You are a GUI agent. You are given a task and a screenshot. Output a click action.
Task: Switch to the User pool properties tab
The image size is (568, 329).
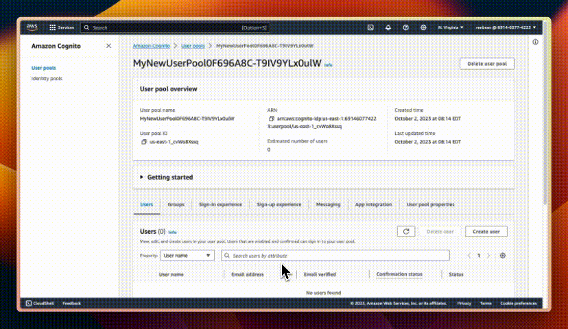click(x=430, y=204)
